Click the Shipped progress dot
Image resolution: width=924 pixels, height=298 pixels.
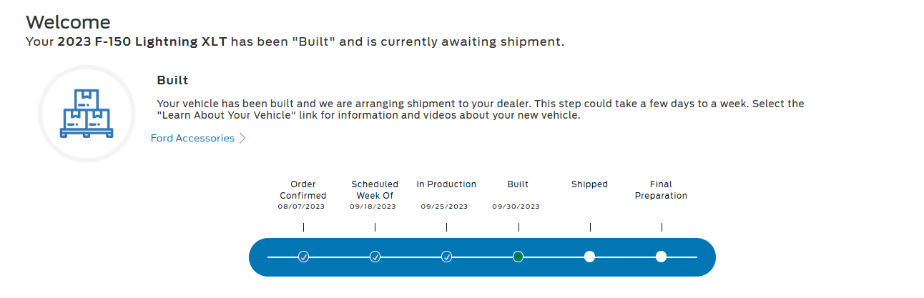click(589, 257)
